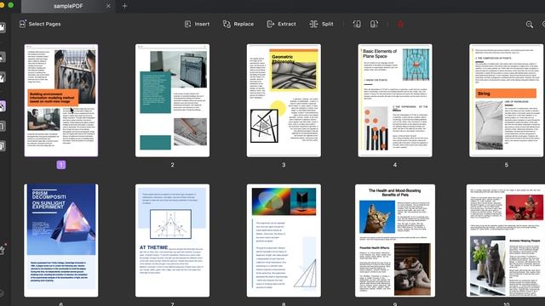The image size is (545, 306).
Task: Click the Select Pages option
Action: (40, 24)
